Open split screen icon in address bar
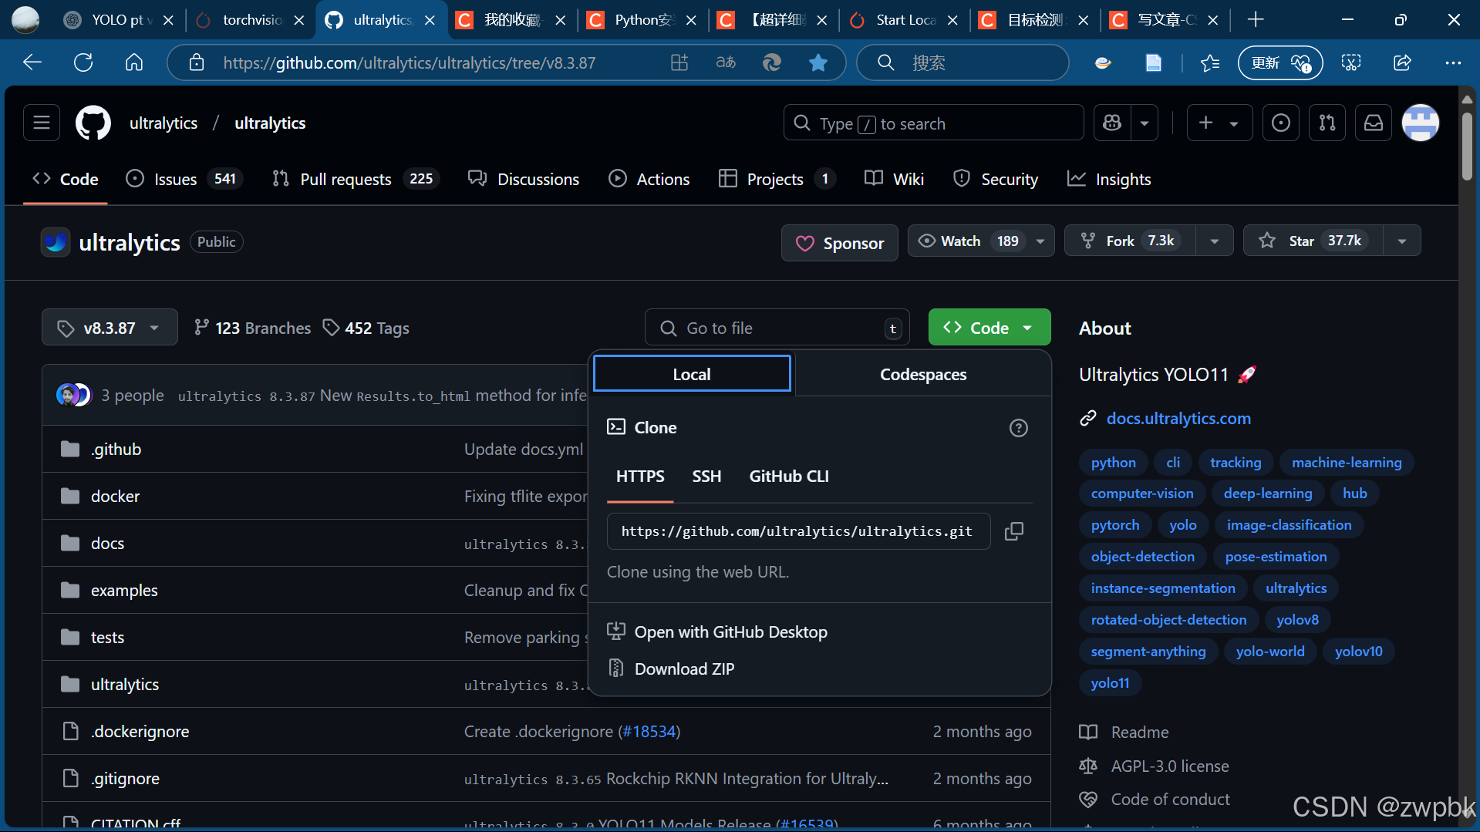This screenshot has width=1480, height=832. tap(679, 62)
